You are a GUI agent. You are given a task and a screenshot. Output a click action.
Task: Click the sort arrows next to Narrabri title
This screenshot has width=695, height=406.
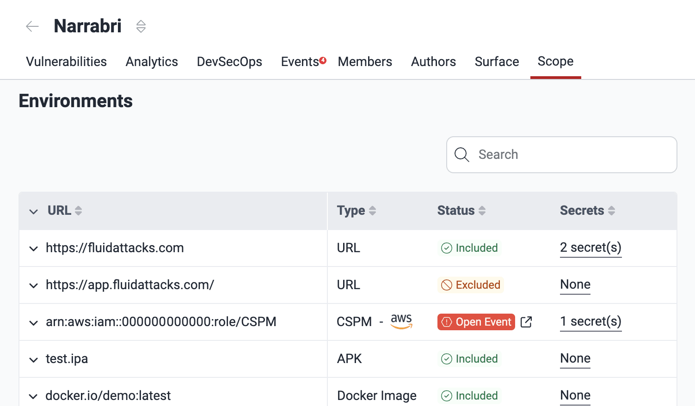click(141, 26)
